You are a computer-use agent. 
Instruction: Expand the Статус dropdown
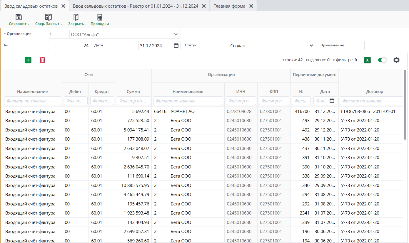(x=311, y=45)
